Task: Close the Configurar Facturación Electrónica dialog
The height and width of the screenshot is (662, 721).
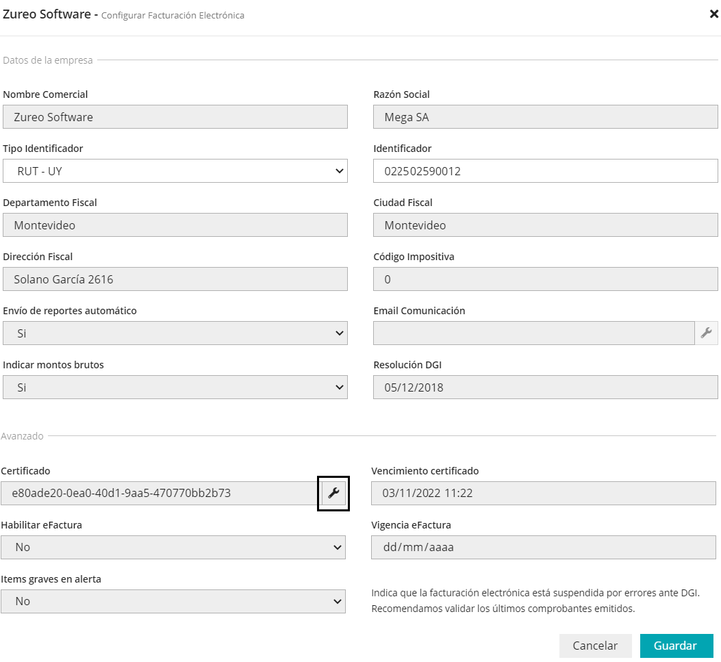Action: [713, 14]
